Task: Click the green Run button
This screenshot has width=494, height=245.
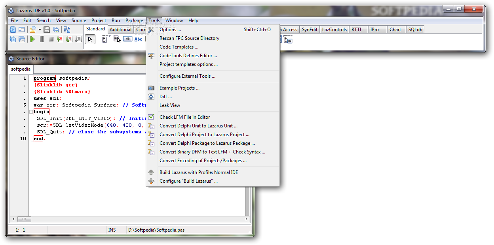Action: pos(33,39)
